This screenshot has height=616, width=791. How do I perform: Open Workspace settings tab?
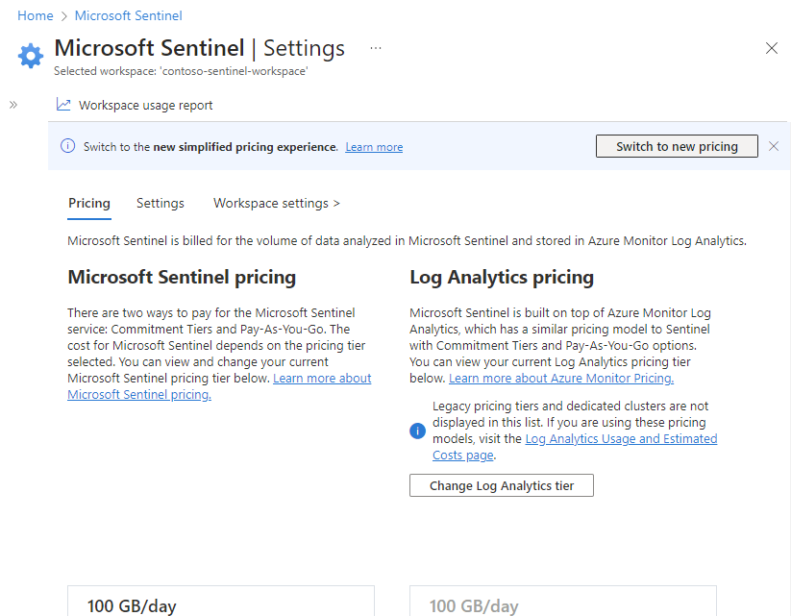pos(277,204)
